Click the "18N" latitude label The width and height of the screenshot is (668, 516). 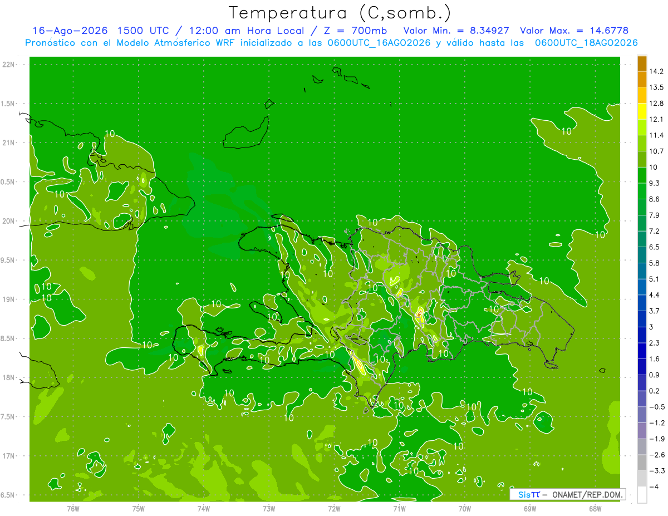click(x=9, y=377)
